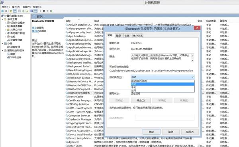Expand the 共享文件夹 tree node

coord(6,30)
